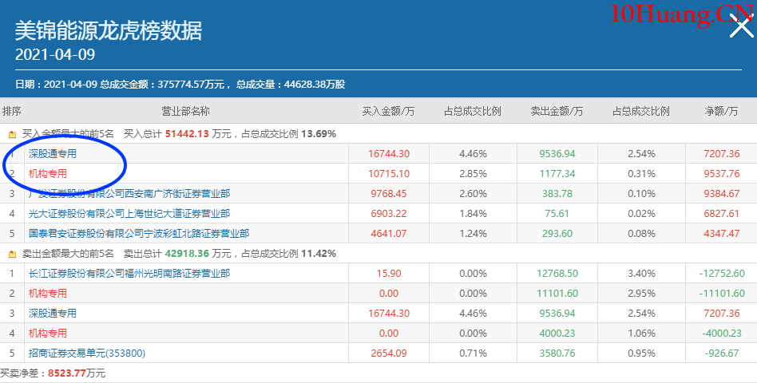Click buy total 51442.13 万元
The height and width of the screenshot is (383, 757).
pos(198,134)
